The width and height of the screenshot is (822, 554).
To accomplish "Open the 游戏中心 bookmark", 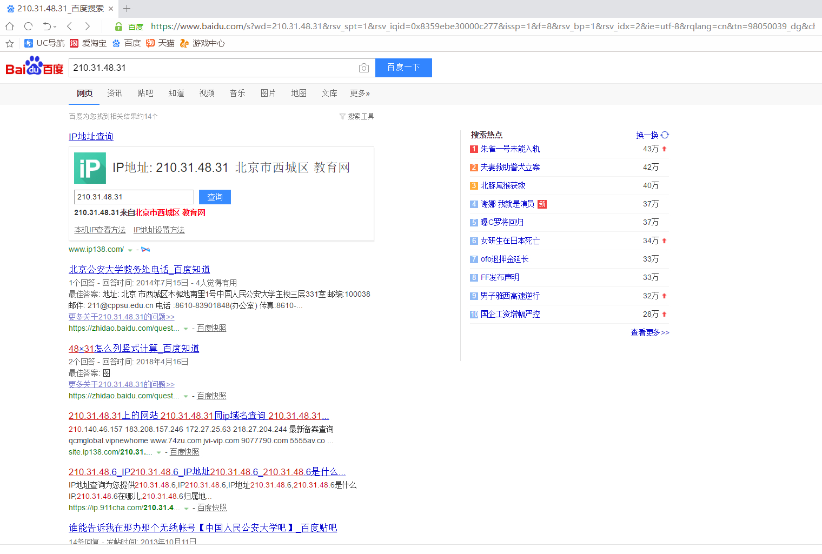I will 202,43.
